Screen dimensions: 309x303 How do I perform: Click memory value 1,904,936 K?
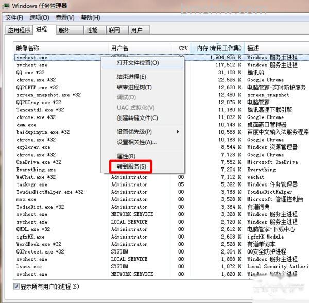click(226, 58)
